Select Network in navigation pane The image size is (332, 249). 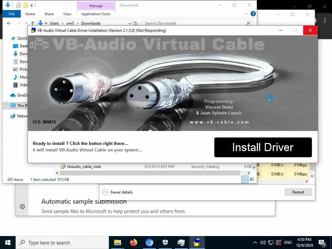coord(19,116)
